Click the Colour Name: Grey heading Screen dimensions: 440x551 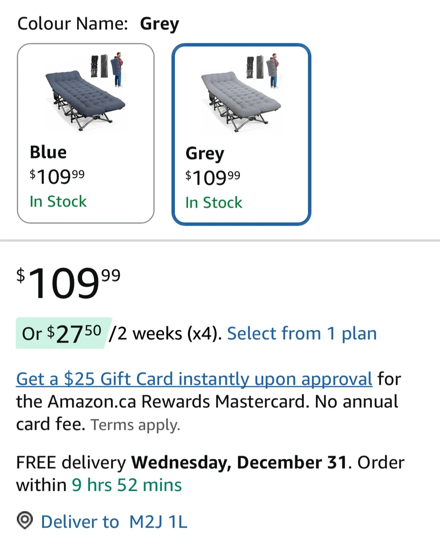point(98,24)
